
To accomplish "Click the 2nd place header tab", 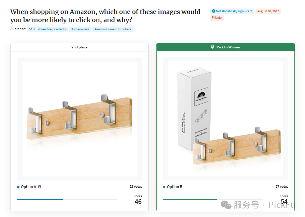I will click(79, 47).
